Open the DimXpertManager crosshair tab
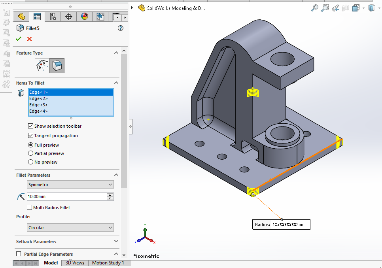 69,17
